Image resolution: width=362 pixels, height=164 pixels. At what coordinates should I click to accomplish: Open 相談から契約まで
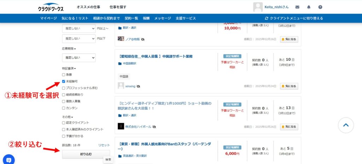[x=106, y=18]
